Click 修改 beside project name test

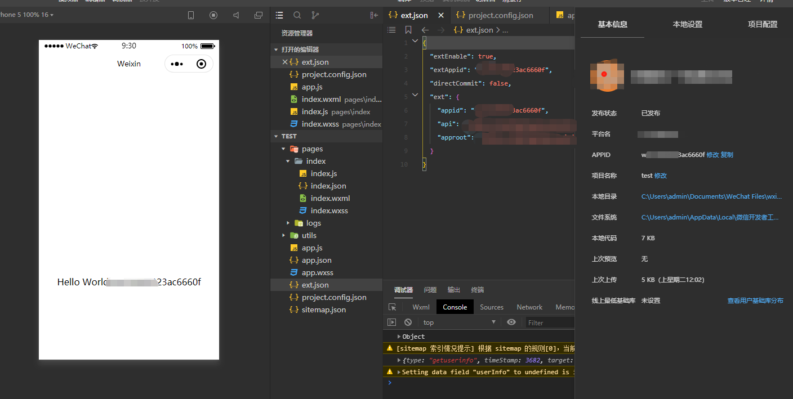(x=661, y=176)
